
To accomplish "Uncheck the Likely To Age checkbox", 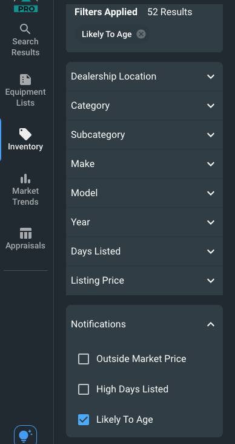I will (x=84, y=420).
